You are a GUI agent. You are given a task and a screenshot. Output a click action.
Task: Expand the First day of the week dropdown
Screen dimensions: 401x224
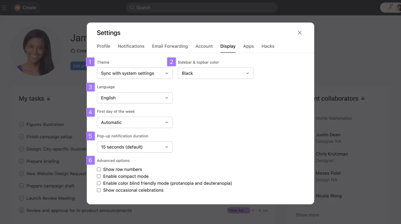point(134,122)
